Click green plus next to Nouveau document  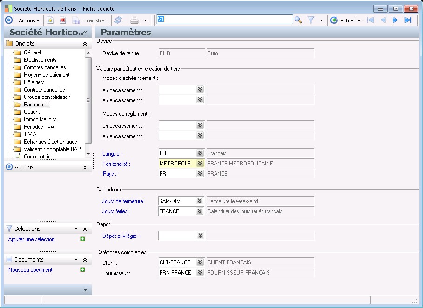82,270
